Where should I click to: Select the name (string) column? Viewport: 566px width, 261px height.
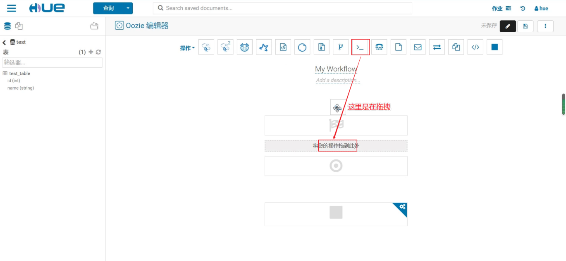(21, 88)
